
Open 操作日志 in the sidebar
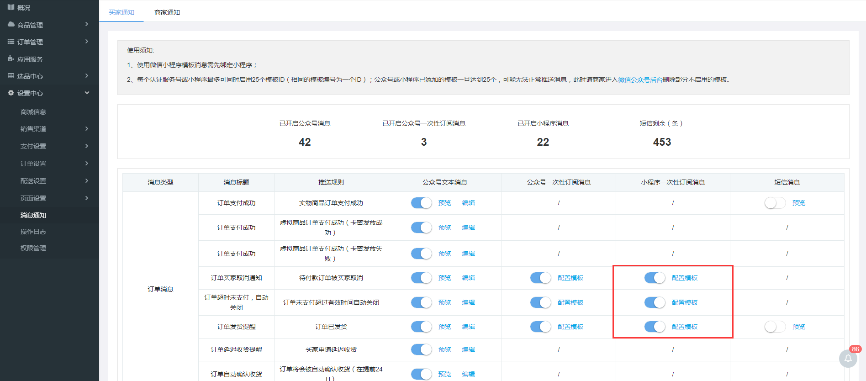pyautogui.click(x=33, y=232)
